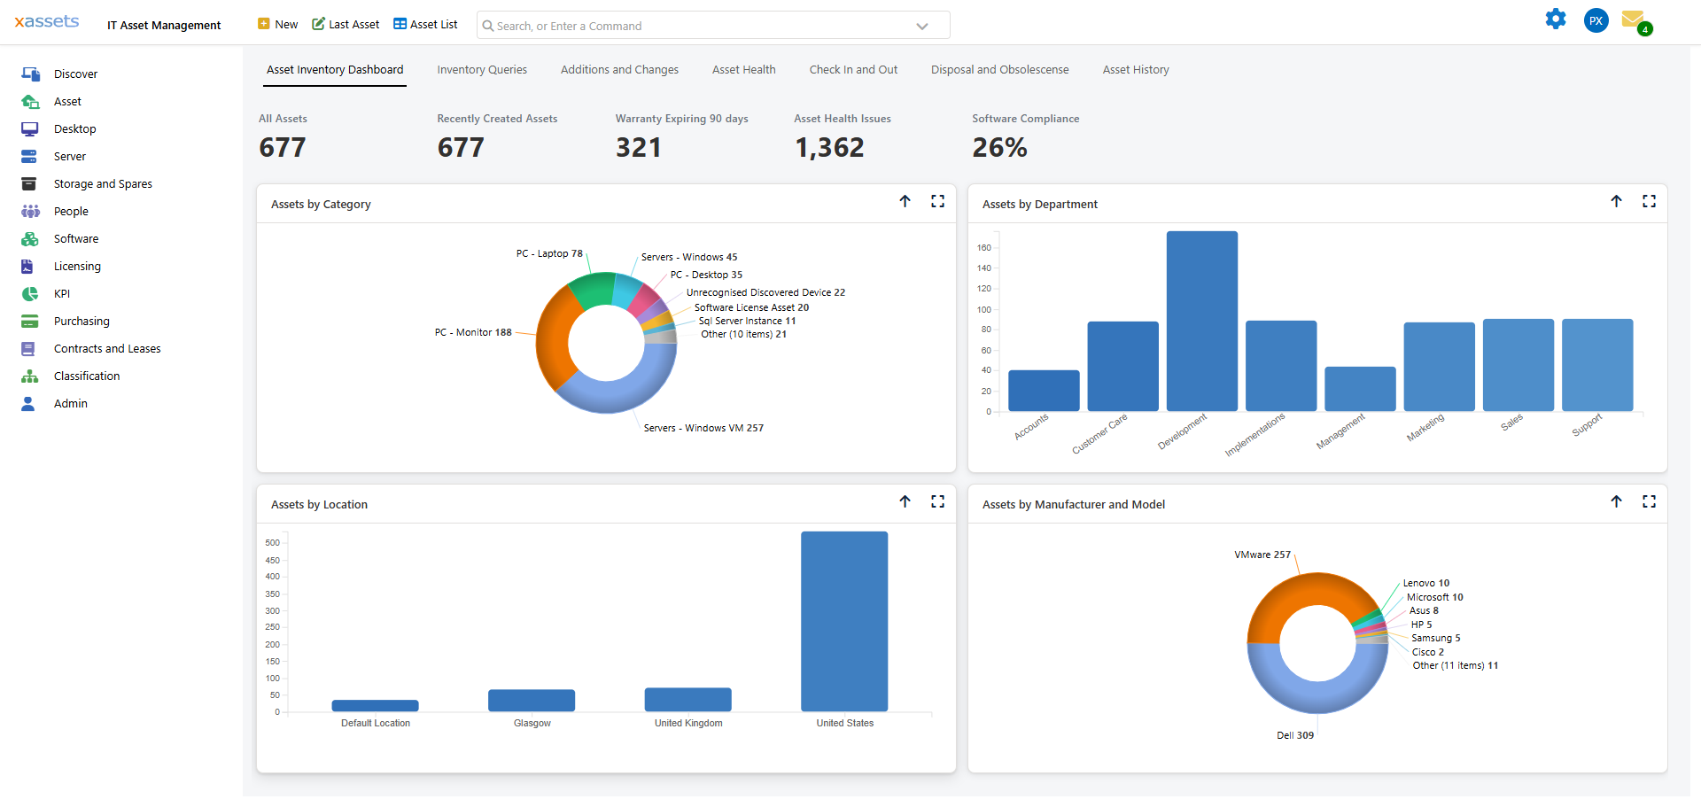
Task: Switch to the Asset Health tab
Action: (x=743, y=69)
